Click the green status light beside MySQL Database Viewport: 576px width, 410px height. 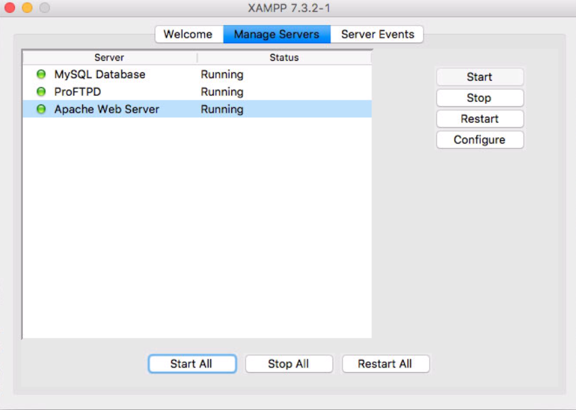pos(41,74)
